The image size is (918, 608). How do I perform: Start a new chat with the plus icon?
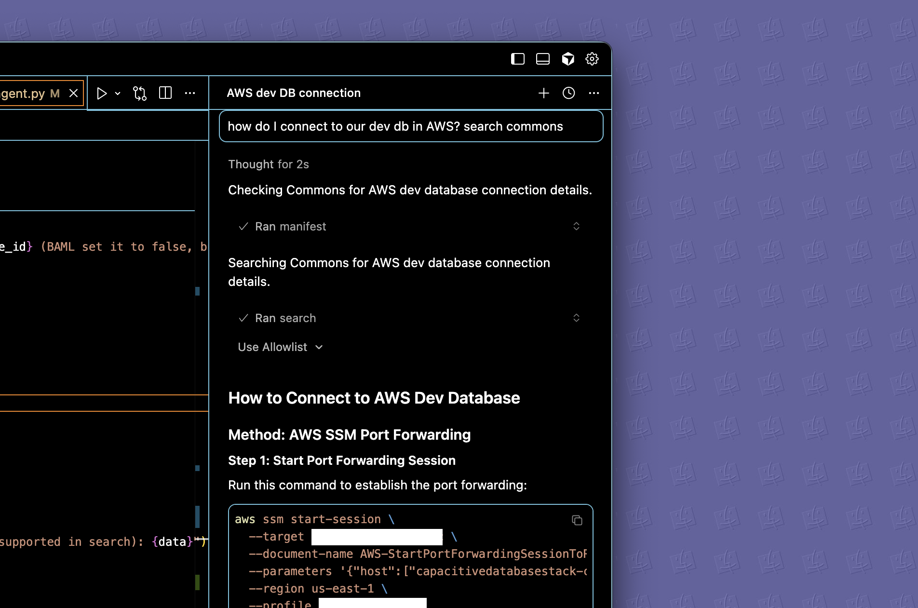(543, 93)
